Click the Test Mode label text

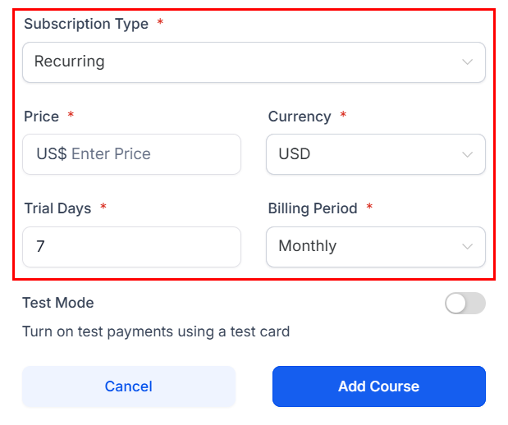[x=58, y=303]
